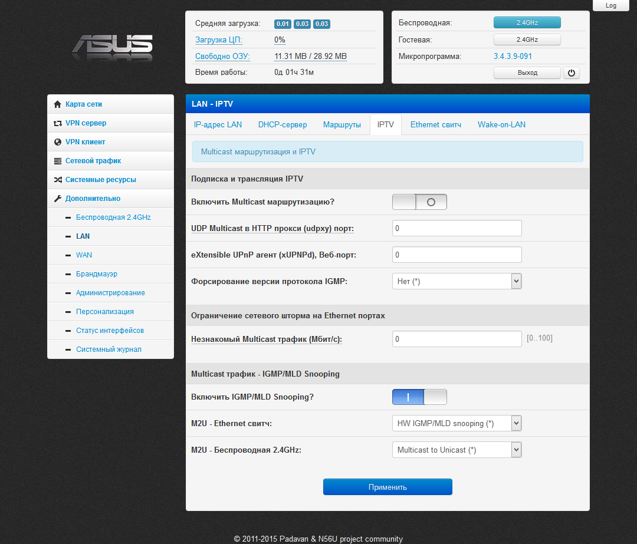Open Сетевой трафик menu item
Viewport: 637px width, 544px height.
110,161
